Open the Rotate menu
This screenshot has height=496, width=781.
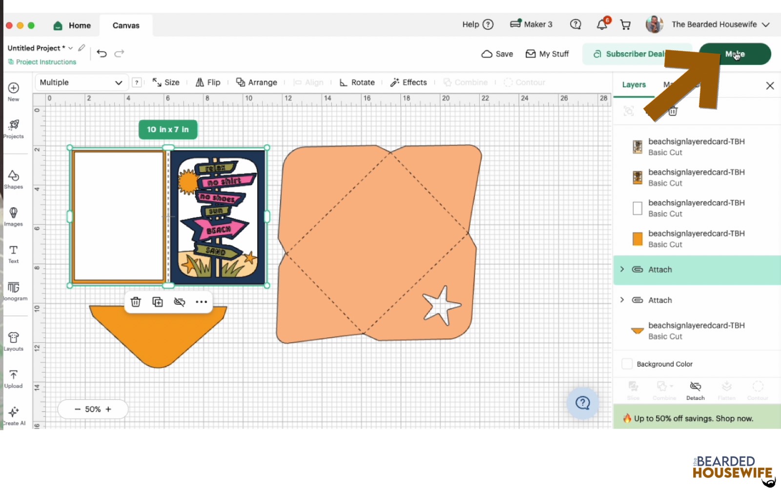point(357,82)
